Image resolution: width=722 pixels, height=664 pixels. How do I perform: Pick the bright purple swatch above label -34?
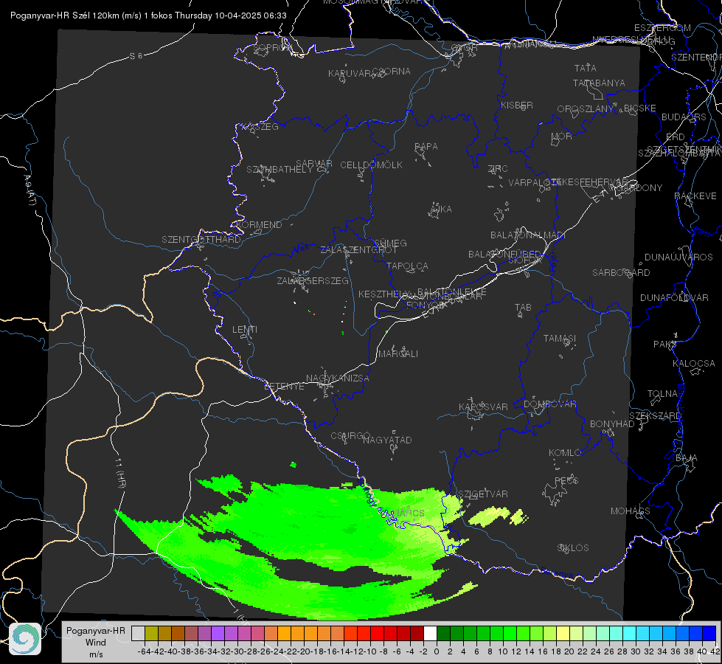pyautogui.click(x=218, y=633)
